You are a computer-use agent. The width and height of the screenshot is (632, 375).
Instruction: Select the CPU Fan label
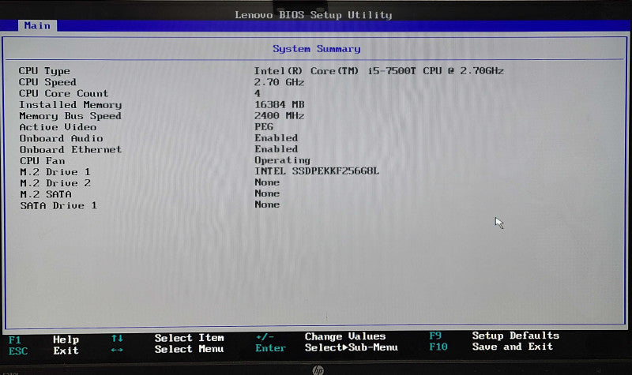tap(43, 161)
